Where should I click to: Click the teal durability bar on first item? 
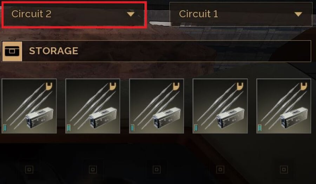pyautogui.click(x=5, y=128)
